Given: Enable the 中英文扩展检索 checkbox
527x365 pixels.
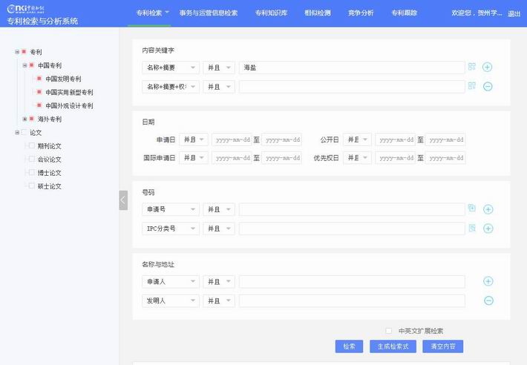Looking at the screenshot, I should tap(388, 331).
